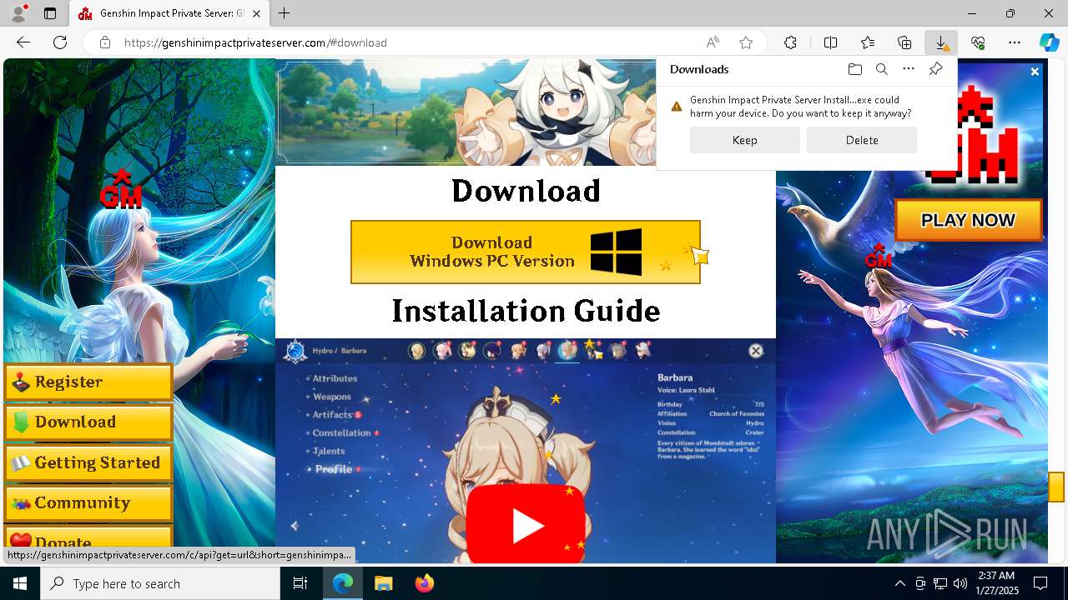This screenshot has height=600, width=1068.
Task: Open Firefox from taskbar
Action: (x=424, y=583)
